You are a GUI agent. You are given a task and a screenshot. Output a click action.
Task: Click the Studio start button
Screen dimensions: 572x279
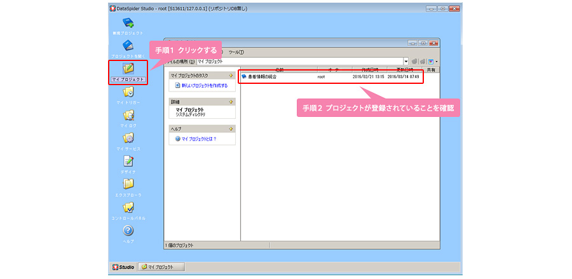click(x=123, y=267)
